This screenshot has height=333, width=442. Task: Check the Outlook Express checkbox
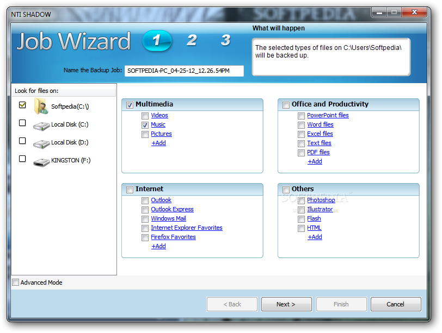(145, 210)
